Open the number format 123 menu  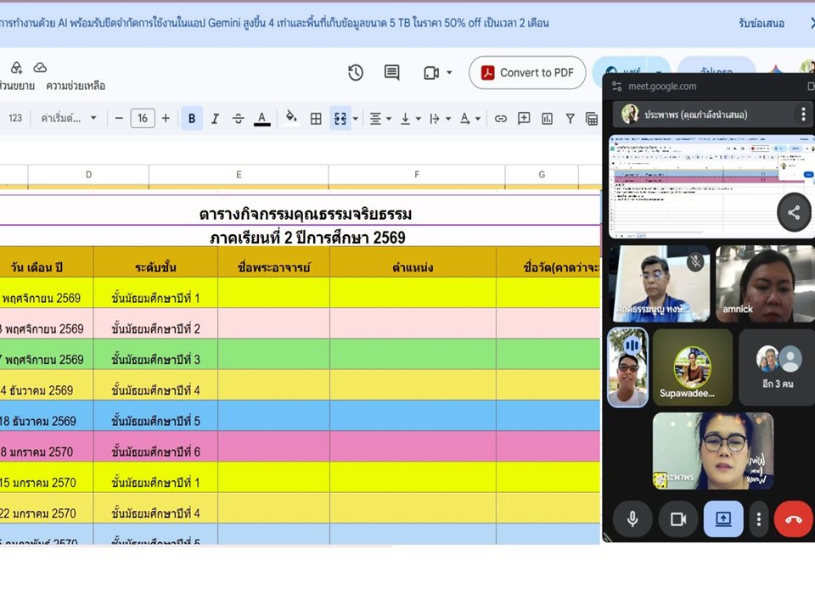(x=15, y=119)
